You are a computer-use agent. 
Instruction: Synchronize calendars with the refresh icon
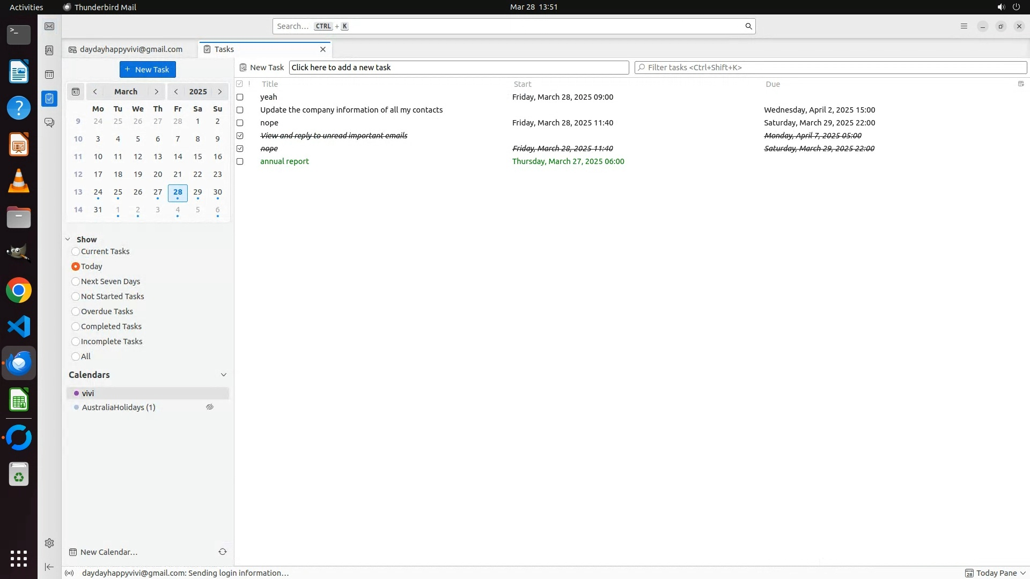point(223,552)
